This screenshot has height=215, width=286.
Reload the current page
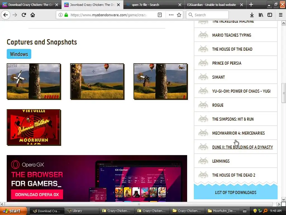(x=24, y=15)
